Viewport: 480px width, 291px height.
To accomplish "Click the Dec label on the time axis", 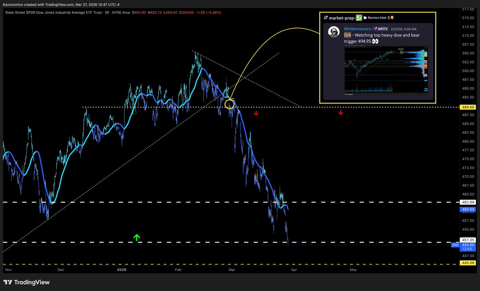I will click(x=61, y=270).
